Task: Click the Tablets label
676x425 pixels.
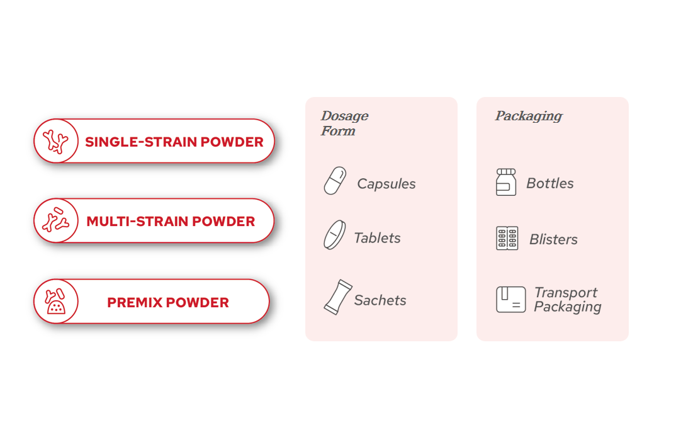Action: point(377,238)
